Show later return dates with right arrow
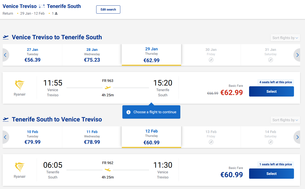This screenshot has height=189, width=305. tap(298, 137)
